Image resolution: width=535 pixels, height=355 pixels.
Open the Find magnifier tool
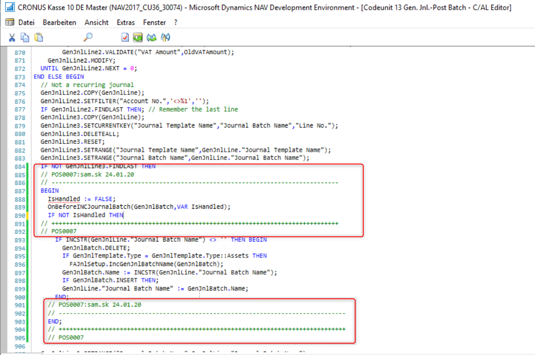pyautogui.click(x=88, y=37)
